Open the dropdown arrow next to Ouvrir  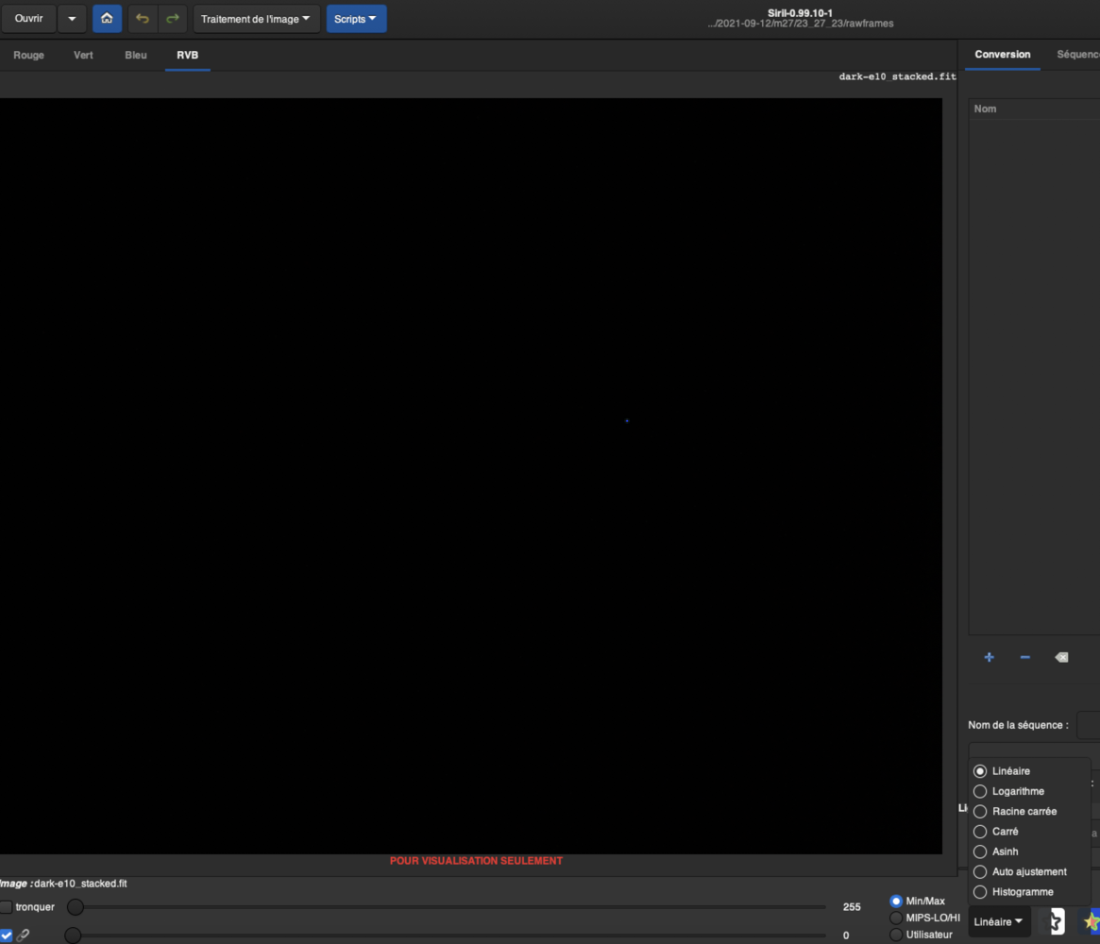(71, 18)
